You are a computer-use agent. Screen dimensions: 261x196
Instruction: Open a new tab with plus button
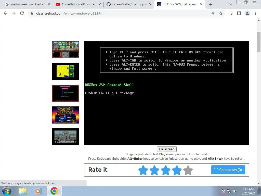pos(211,4)
